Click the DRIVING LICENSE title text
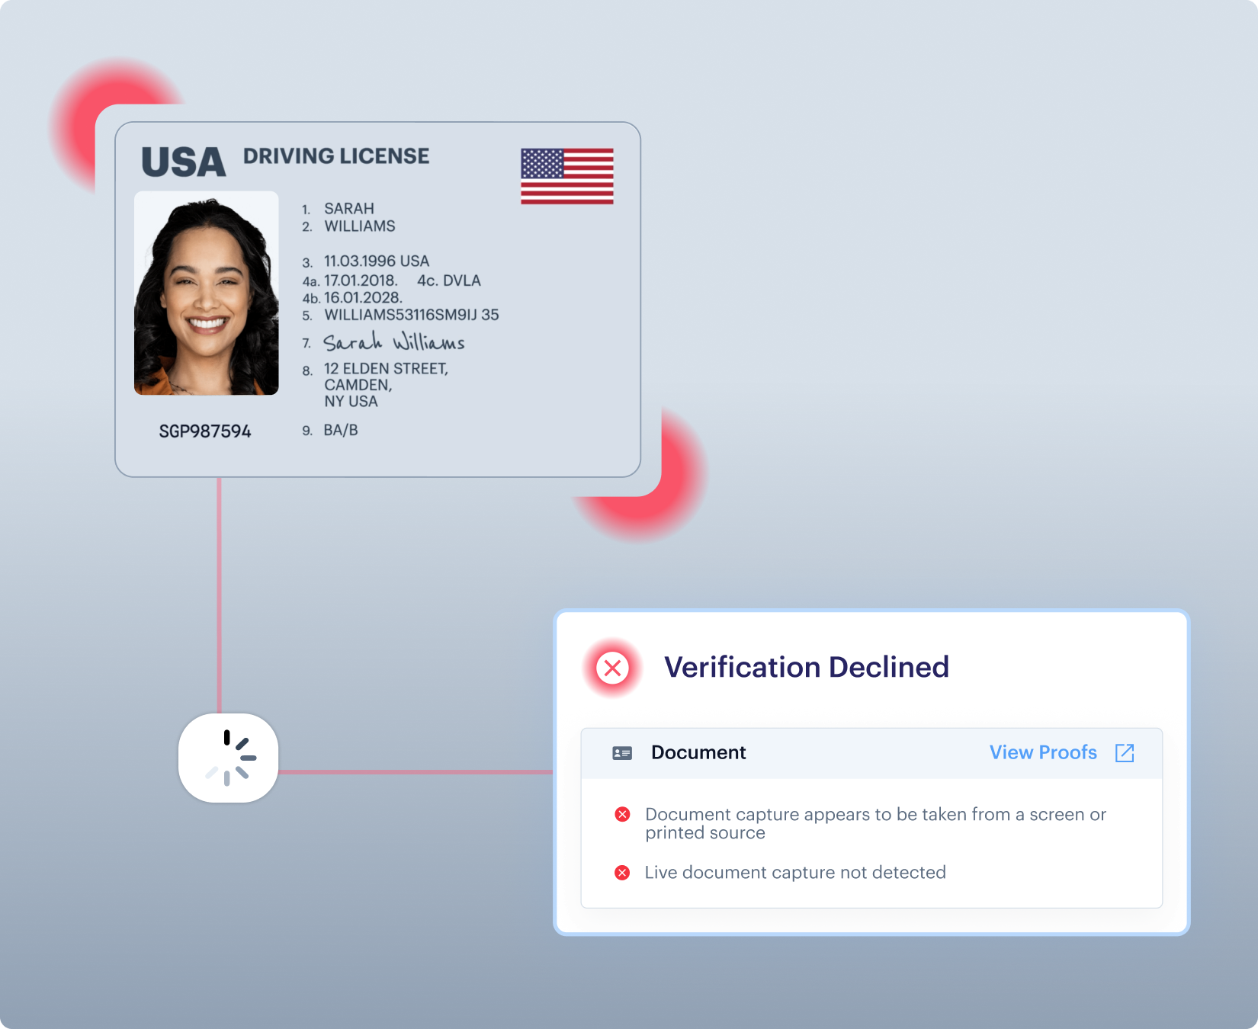1258x1029 pixels. [336, 156]
